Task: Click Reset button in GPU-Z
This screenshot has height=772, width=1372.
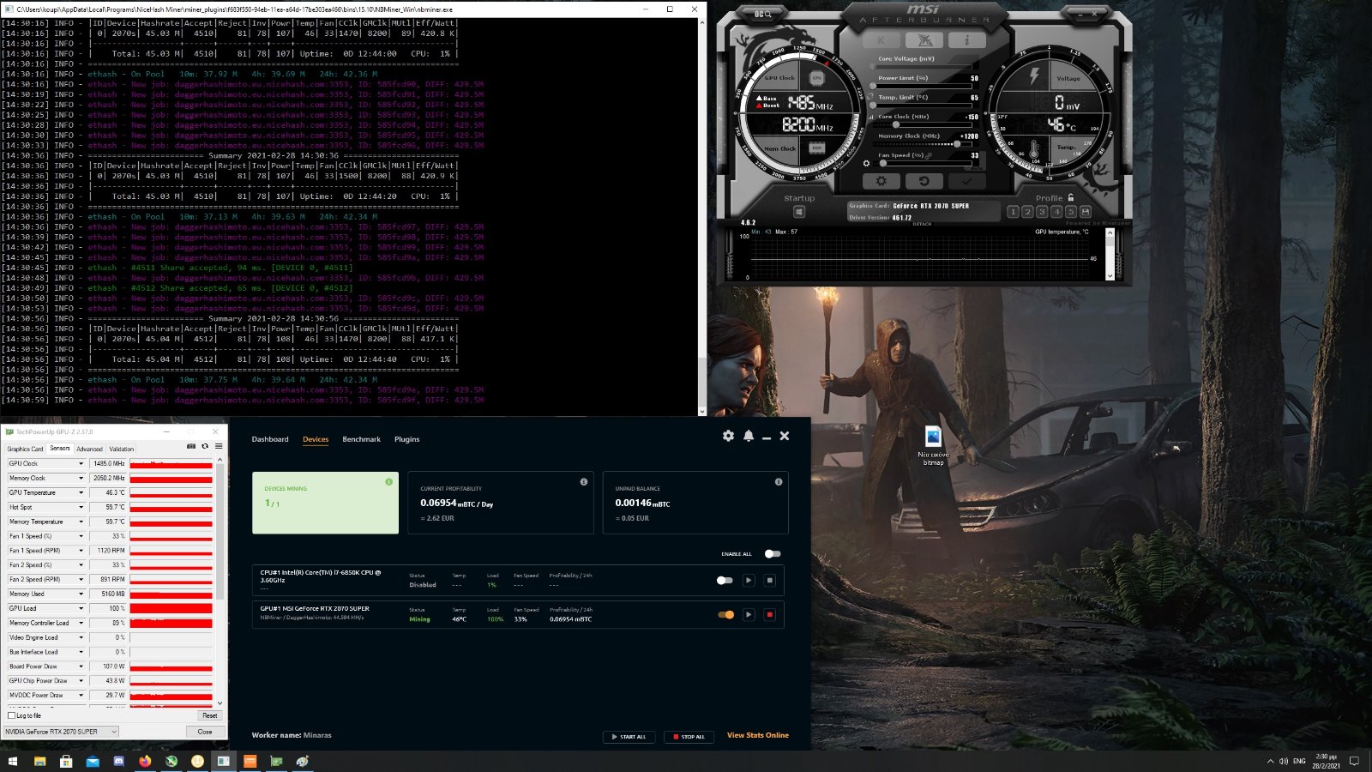Action: pyautogui.click(x=210, y=715)
